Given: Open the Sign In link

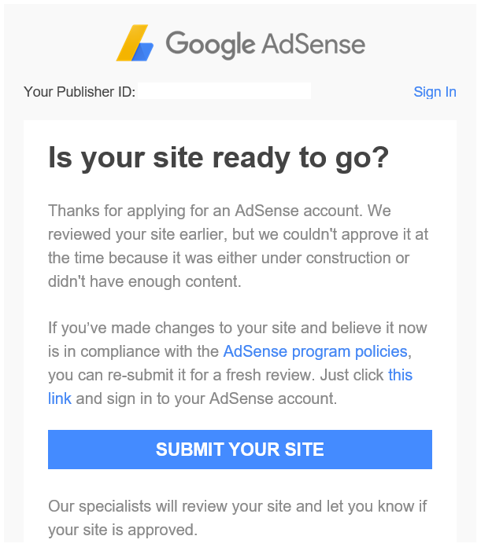Looking at the screenshot, I should point(435,92).
